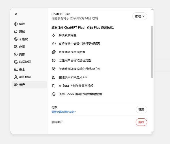Click the text 支持在多个会话中进行更长聊天
Screen dimensions: 170x144
[x=79, y=43]
